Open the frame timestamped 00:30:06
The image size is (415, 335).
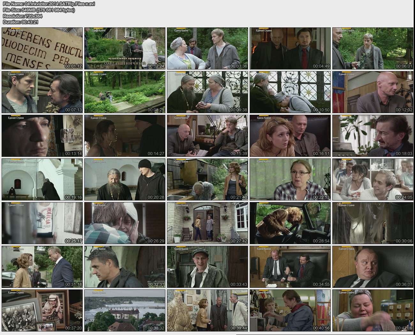coord(373,223)
